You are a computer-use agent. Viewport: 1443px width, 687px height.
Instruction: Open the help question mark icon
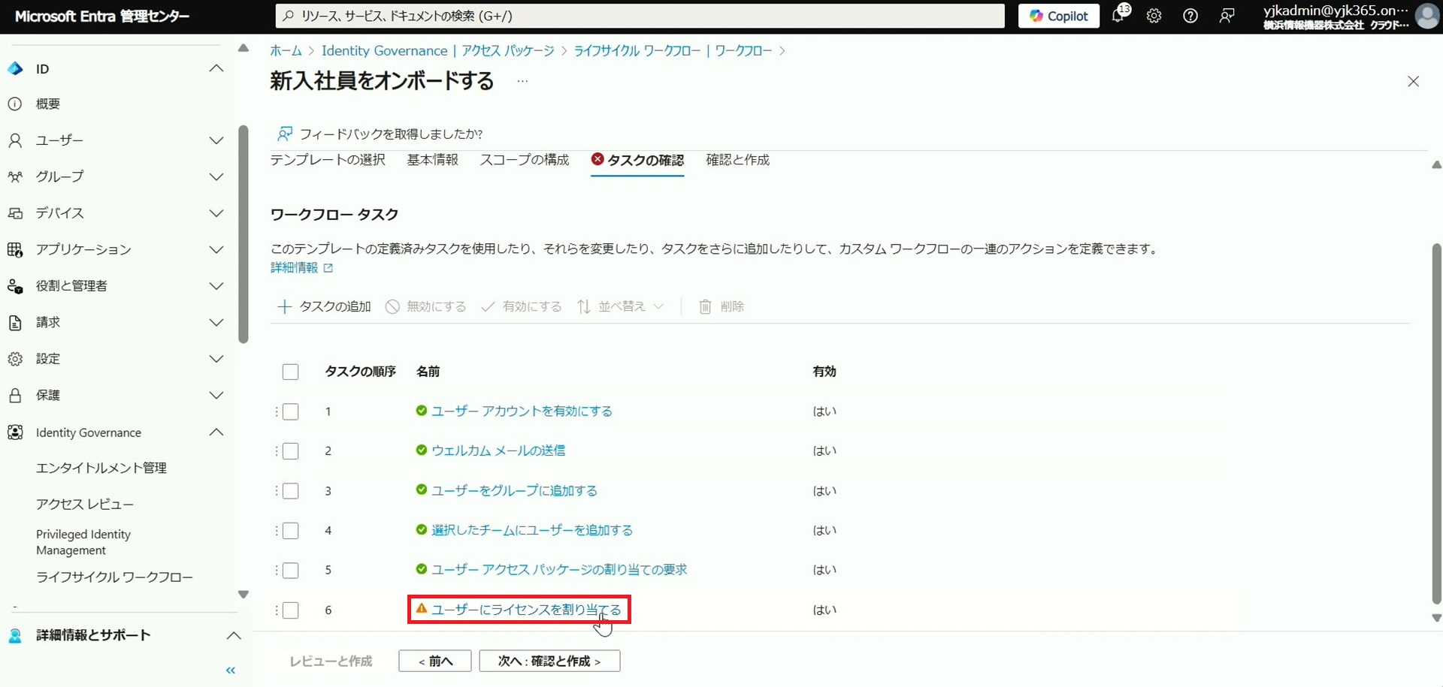[1190, 16]
